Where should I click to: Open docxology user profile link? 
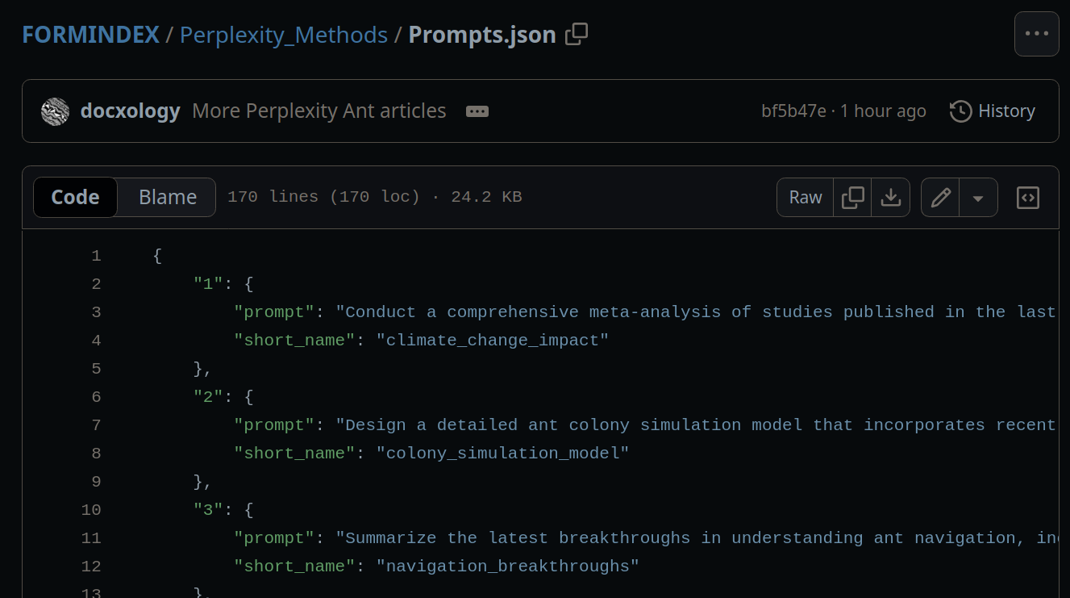click(130, 111)
